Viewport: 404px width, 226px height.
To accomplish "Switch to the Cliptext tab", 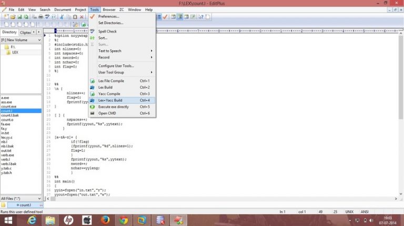I will click(x=25, y=33).
